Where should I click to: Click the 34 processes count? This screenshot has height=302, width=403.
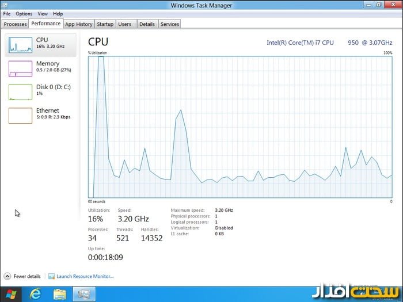(x=92, y=238)
